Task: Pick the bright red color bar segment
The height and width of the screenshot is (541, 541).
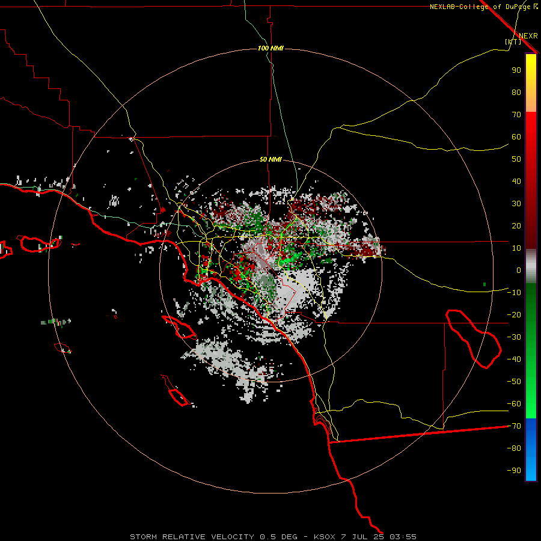Action: (x=531, y=126)
